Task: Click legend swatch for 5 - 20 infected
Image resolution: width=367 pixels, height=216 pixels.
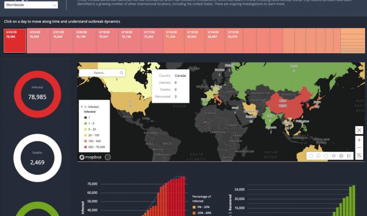Action: 85,129
